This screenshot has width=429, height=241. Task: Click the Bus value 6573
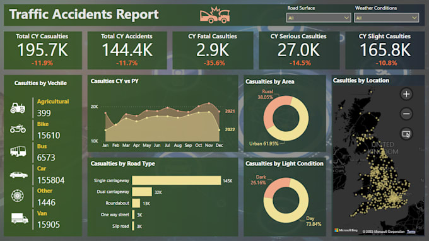coord(46,158)
